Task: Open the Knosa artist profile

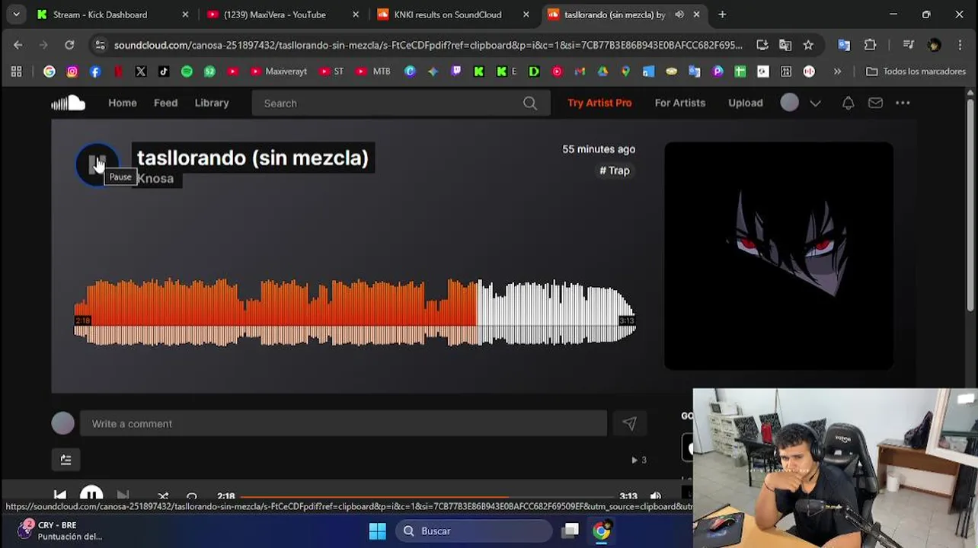Action: (156, 178)
